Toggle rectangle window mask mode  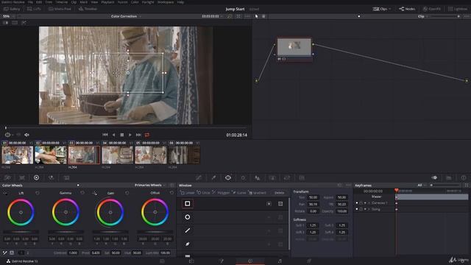pos(280,204)
